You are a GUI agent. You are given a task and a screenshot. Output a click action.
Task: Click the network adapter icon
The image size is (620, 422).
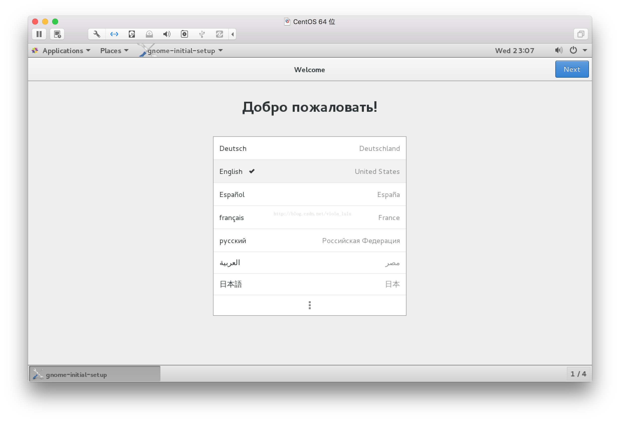coord(114,34)
